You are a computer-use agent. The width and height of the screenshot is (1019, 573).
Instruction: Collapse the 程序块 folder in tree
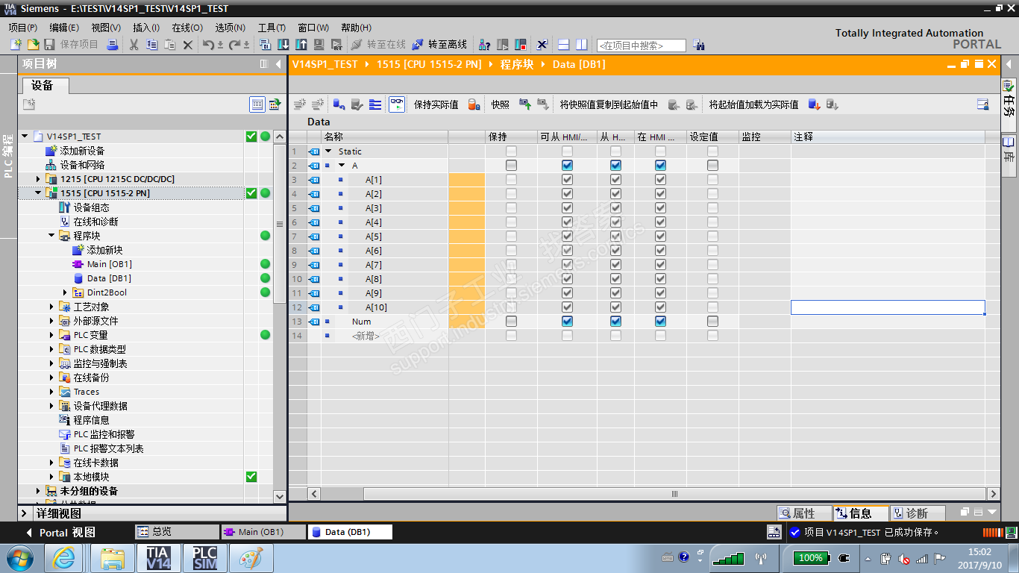[x=51, y=236]
